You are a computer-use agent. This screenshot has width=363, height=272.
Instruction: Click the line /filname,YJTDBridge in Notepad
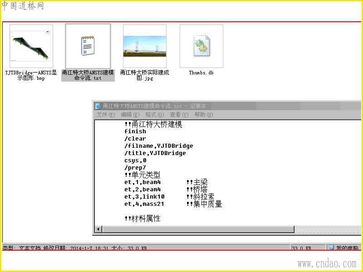click(159, 146)
